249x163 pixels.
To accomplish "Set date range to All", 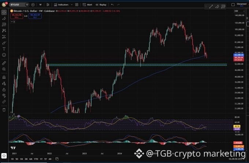I will [x=50, y=159].
